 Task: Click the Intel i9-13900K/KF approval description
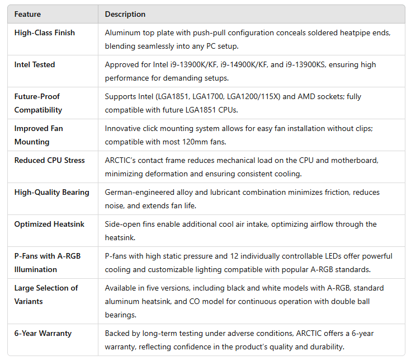240,71
